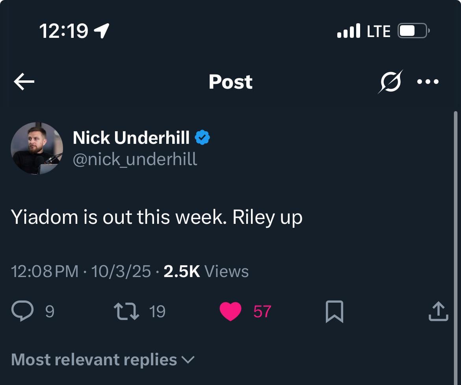
Task: Select the Post header title
Action: pos(230,82)
